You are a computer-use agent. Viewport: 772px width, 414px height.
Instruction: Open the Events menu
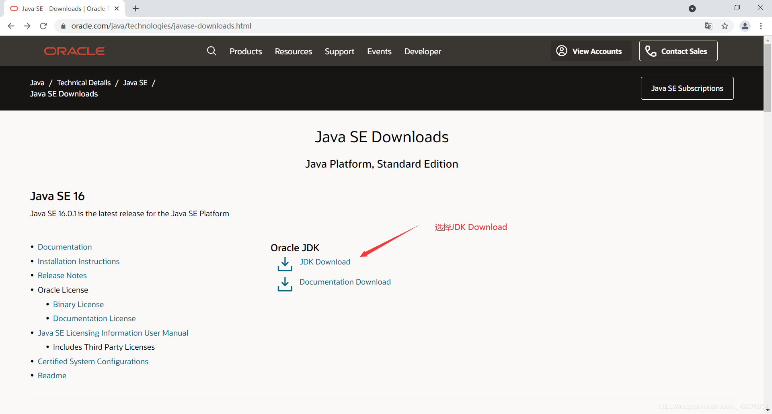pos(379,51)
